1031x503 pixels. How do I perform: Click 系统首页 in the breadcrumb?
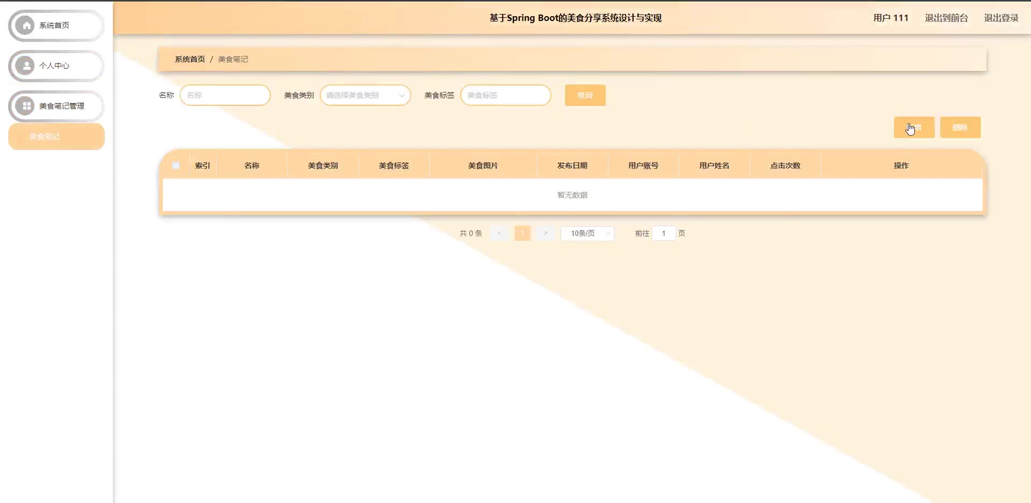point(190,59)
